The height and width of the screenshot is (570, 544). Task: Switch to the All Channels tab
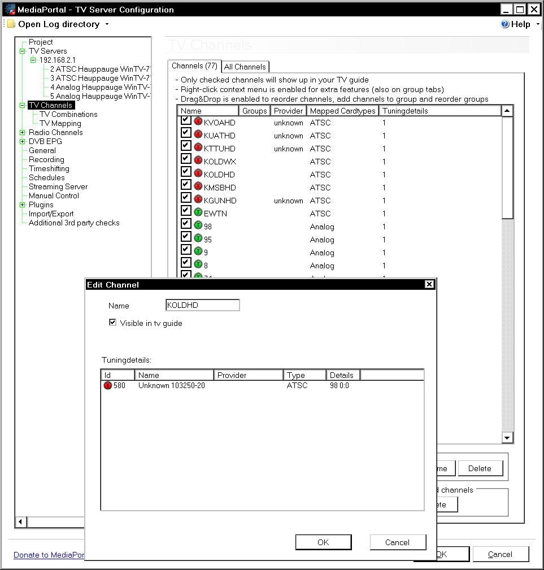[245, 67]
